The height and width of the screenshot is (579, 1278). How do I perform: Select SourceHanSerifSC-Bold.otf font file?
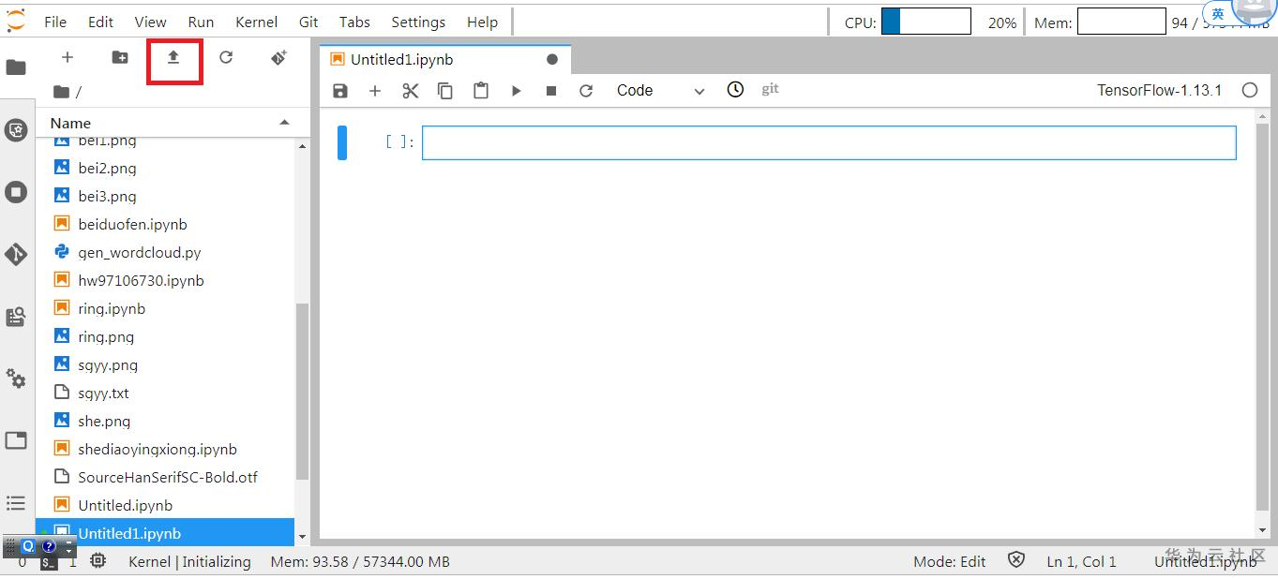[x=165, y=478]
